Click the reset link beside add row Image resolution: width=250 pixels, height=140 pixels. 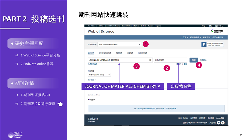tap(185, 64)
